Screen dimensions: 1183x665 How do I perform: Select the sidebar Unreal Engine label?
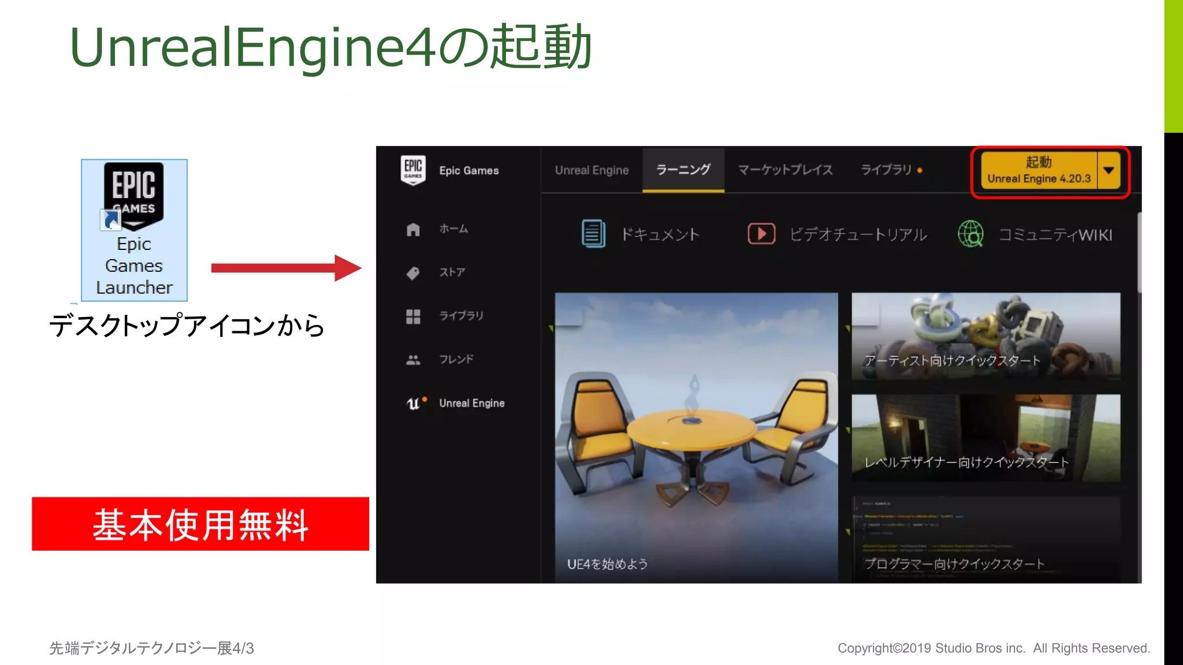472,403
